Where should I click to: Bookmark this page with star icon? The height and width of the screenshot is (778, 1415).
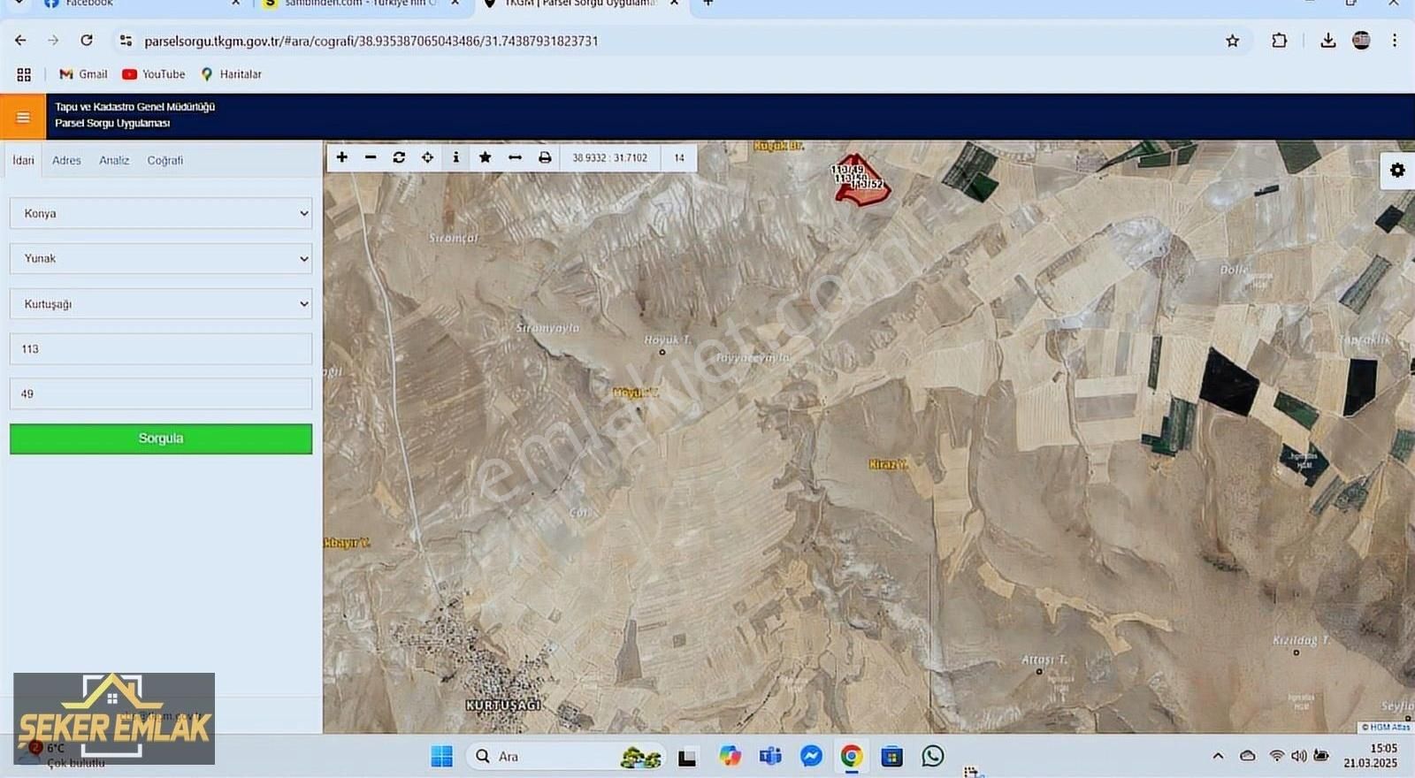pyautogui.click(x=1232, y=41)
